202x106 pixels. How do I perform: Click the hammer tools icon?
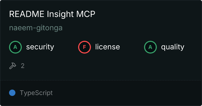(13, 66)
